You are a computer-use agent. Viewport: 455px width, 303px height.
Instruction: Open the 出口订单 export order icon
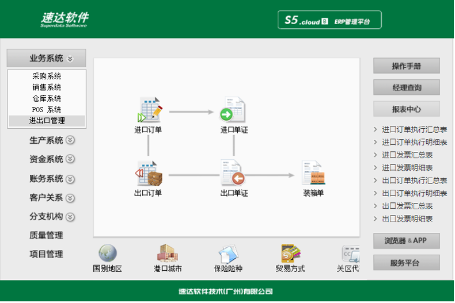[x=149, y=174]
